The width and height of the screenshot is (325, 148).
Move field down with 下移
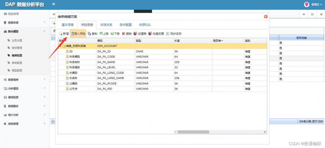point(115,34)
